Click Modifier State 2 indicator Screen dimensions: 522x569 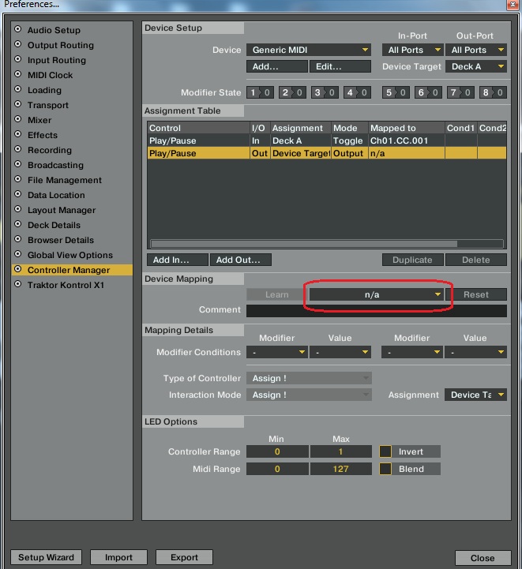pyautogui.click(x=292, y=92)
